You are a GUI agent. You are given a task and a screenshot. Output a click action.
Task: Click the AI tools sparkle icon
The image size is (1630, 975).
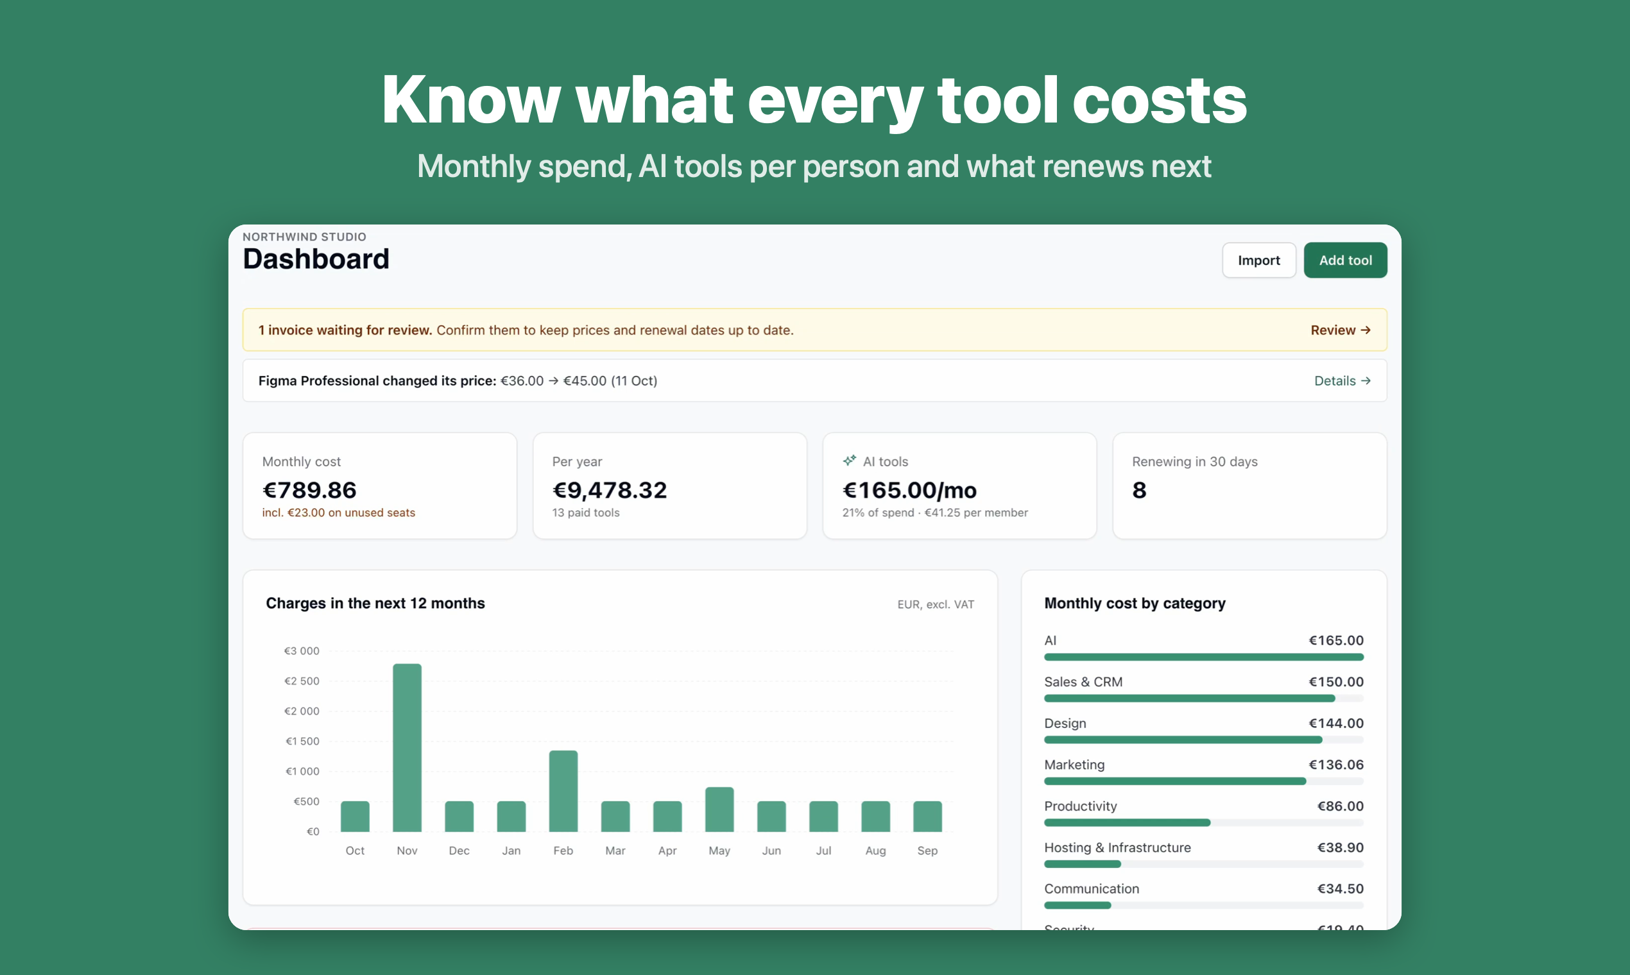(x=849, y=461)
